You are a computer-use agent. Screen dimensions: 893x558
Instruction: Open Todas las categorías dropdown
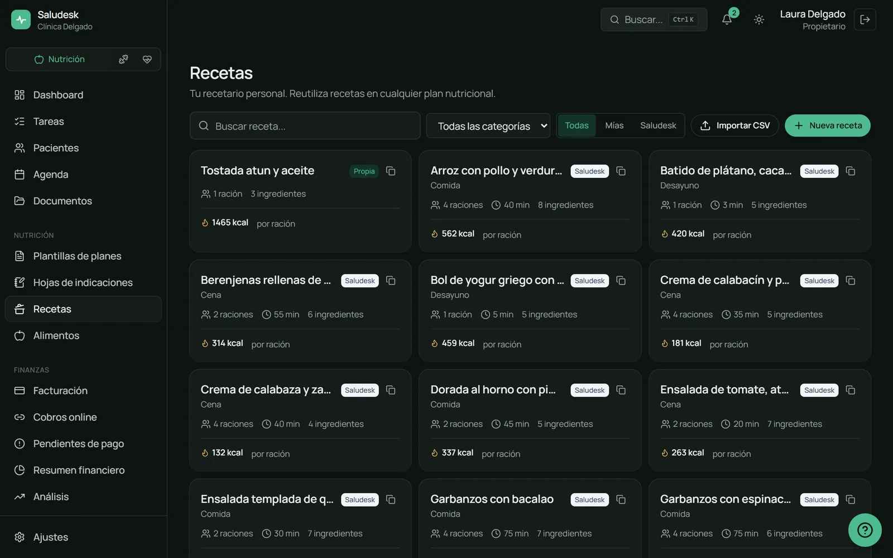click(x=488, y=126)
